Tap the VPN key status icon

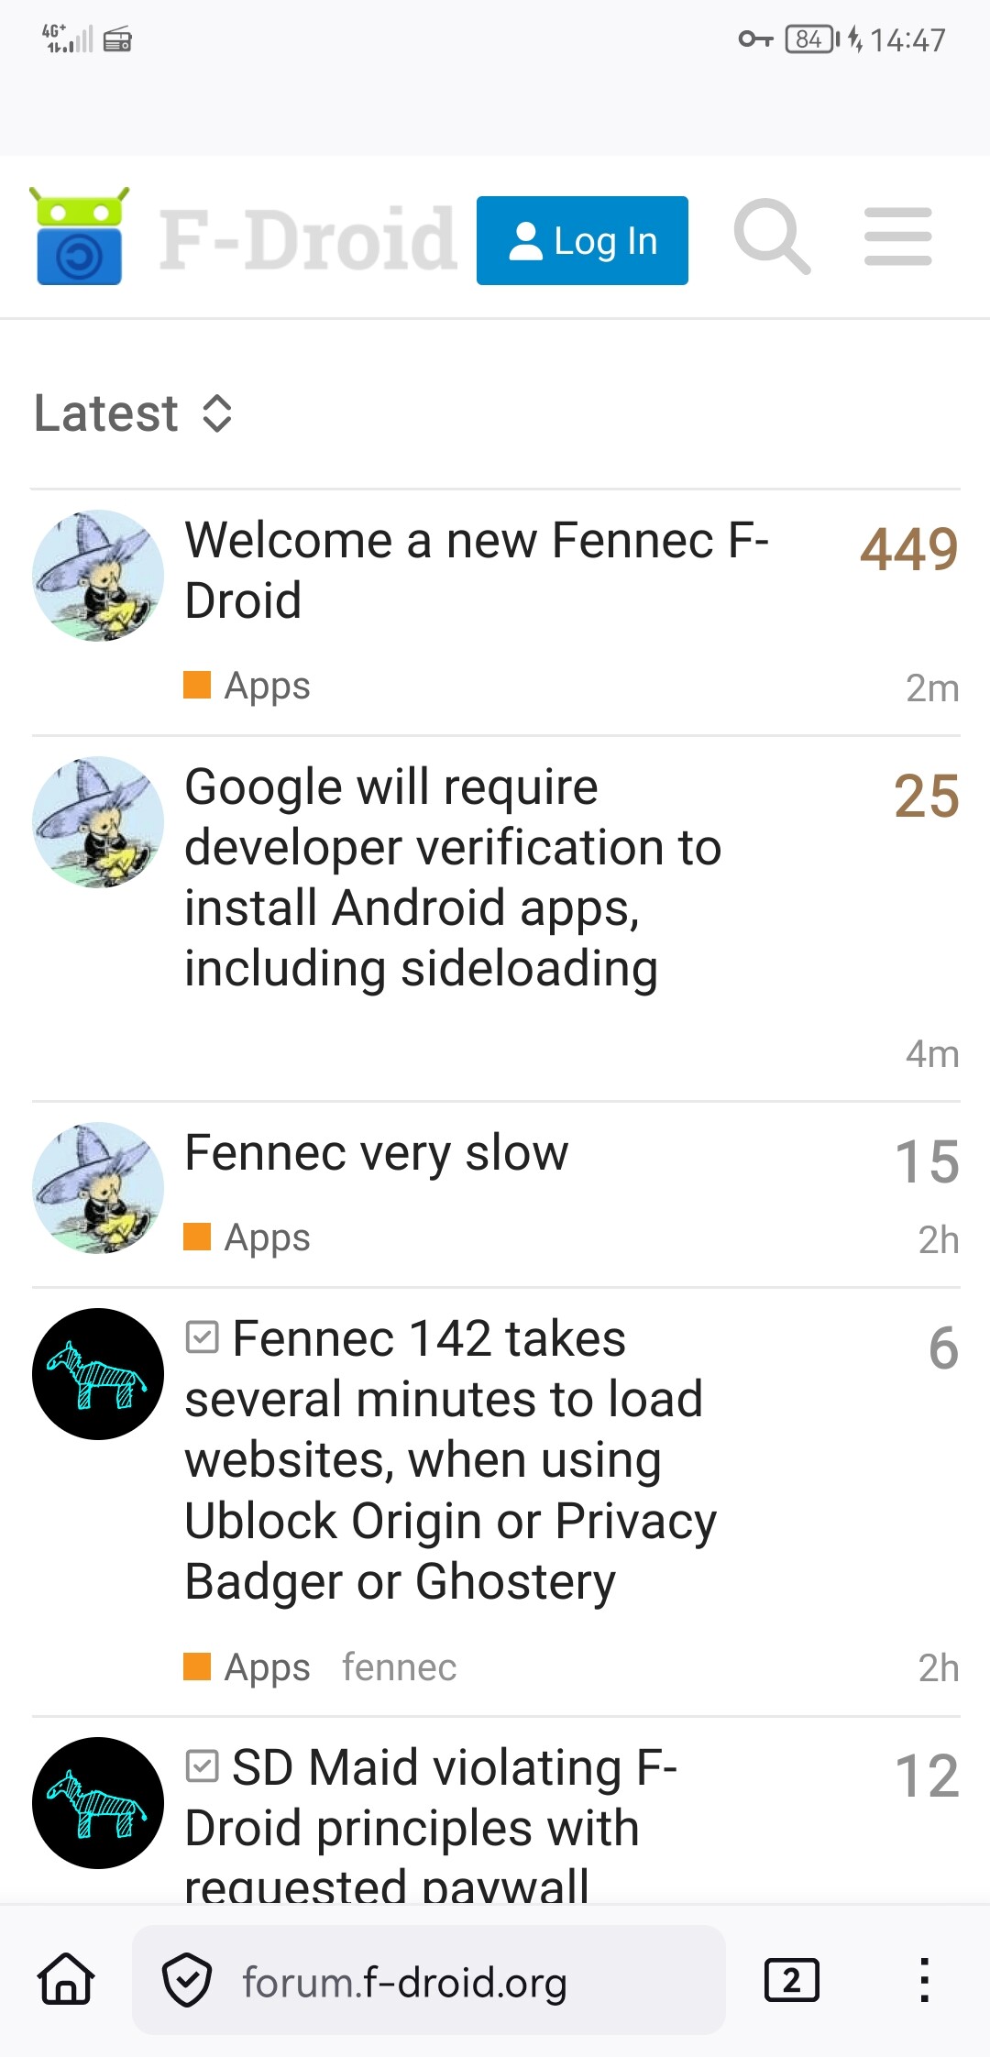755,39
